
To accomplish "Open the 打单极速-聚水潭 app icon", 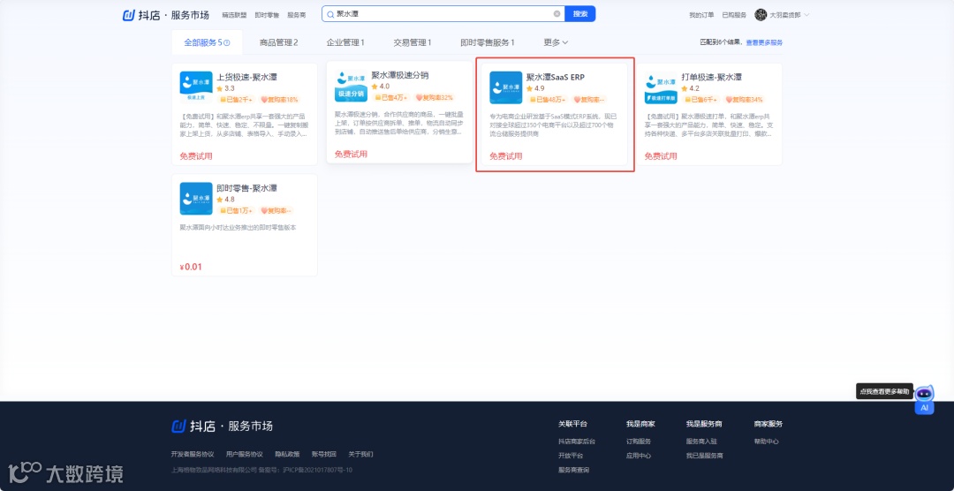I will pyautogui.click(x=661, y=87).
